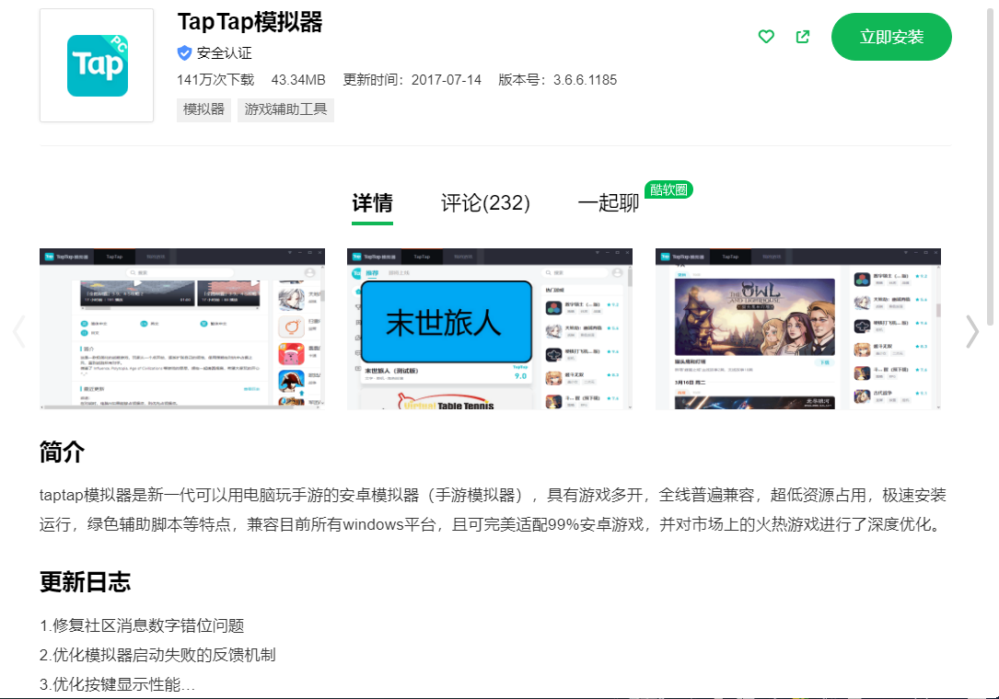The image size is (999, 699).
Task: Show next screenshot with right arrow
Action: point(971,331)
